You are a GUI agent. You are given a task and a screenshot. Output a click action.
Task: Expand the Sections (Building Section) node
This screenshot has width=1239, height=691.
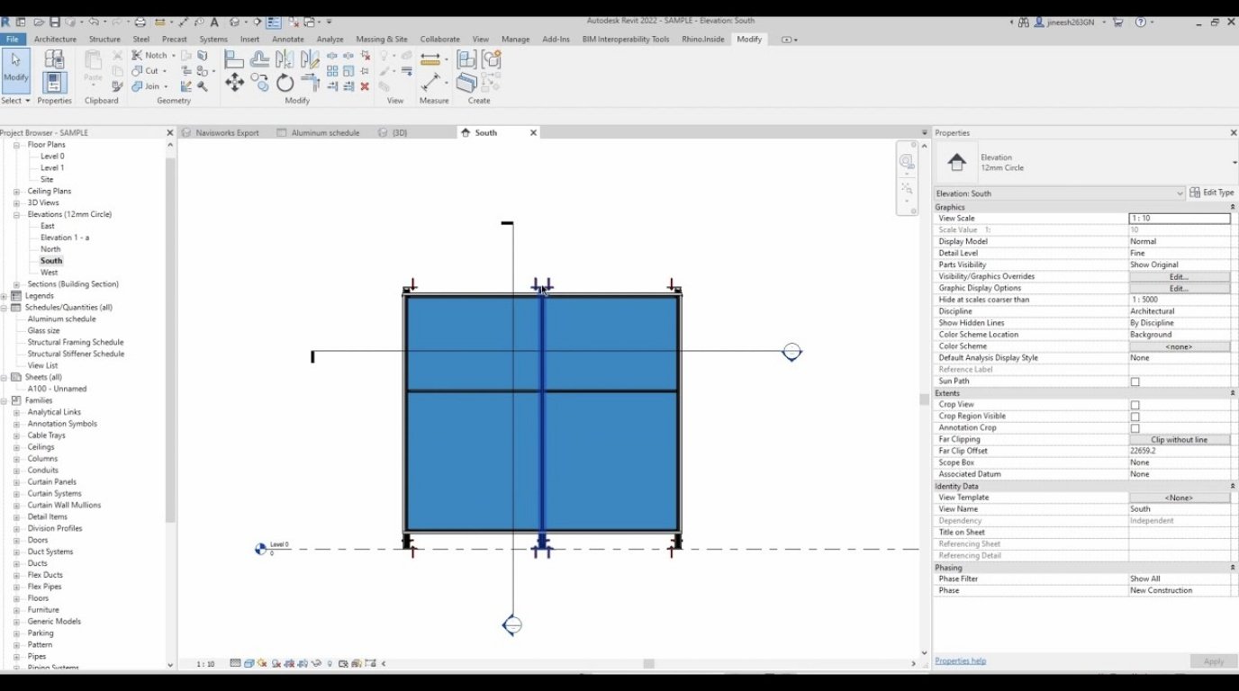pyautogui.click(x=16, y=284)
